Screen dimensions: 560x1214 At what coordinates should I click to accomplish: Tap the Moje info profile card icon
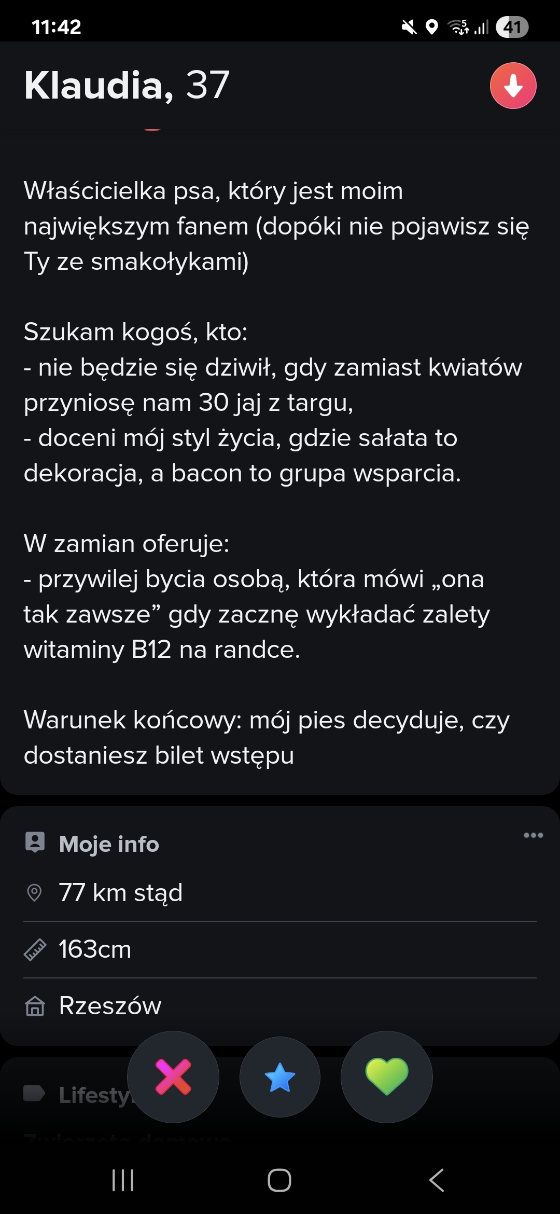(x=35, y=843)
